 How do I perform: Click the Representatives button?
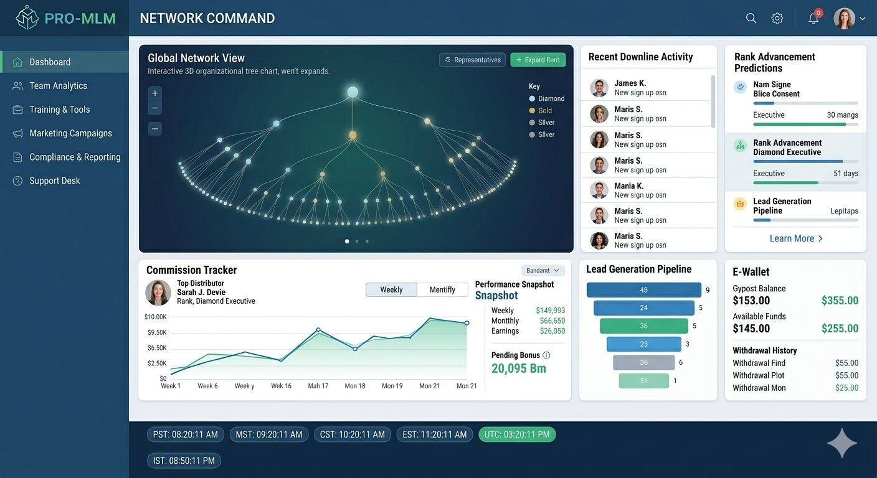[472, 60]
